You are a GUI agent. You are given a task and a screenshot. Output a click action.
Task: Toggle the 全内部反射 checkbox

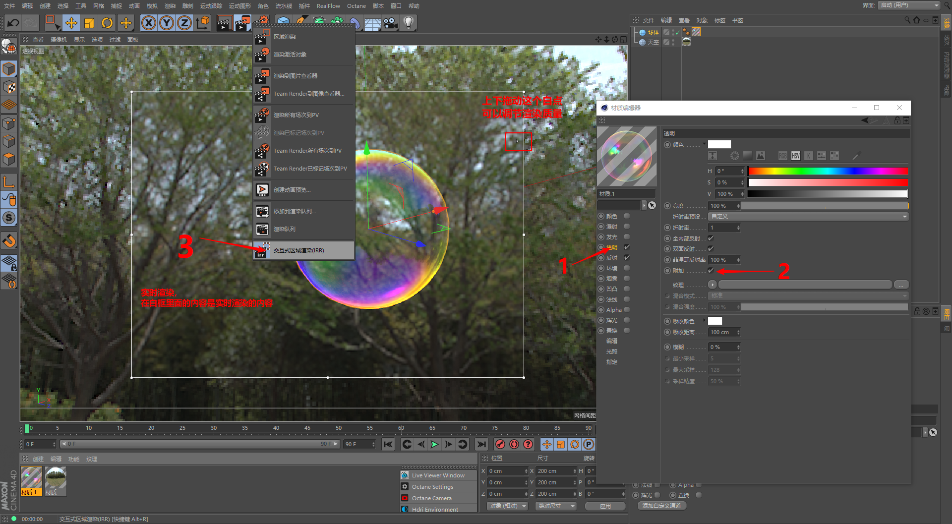(711, 238)
